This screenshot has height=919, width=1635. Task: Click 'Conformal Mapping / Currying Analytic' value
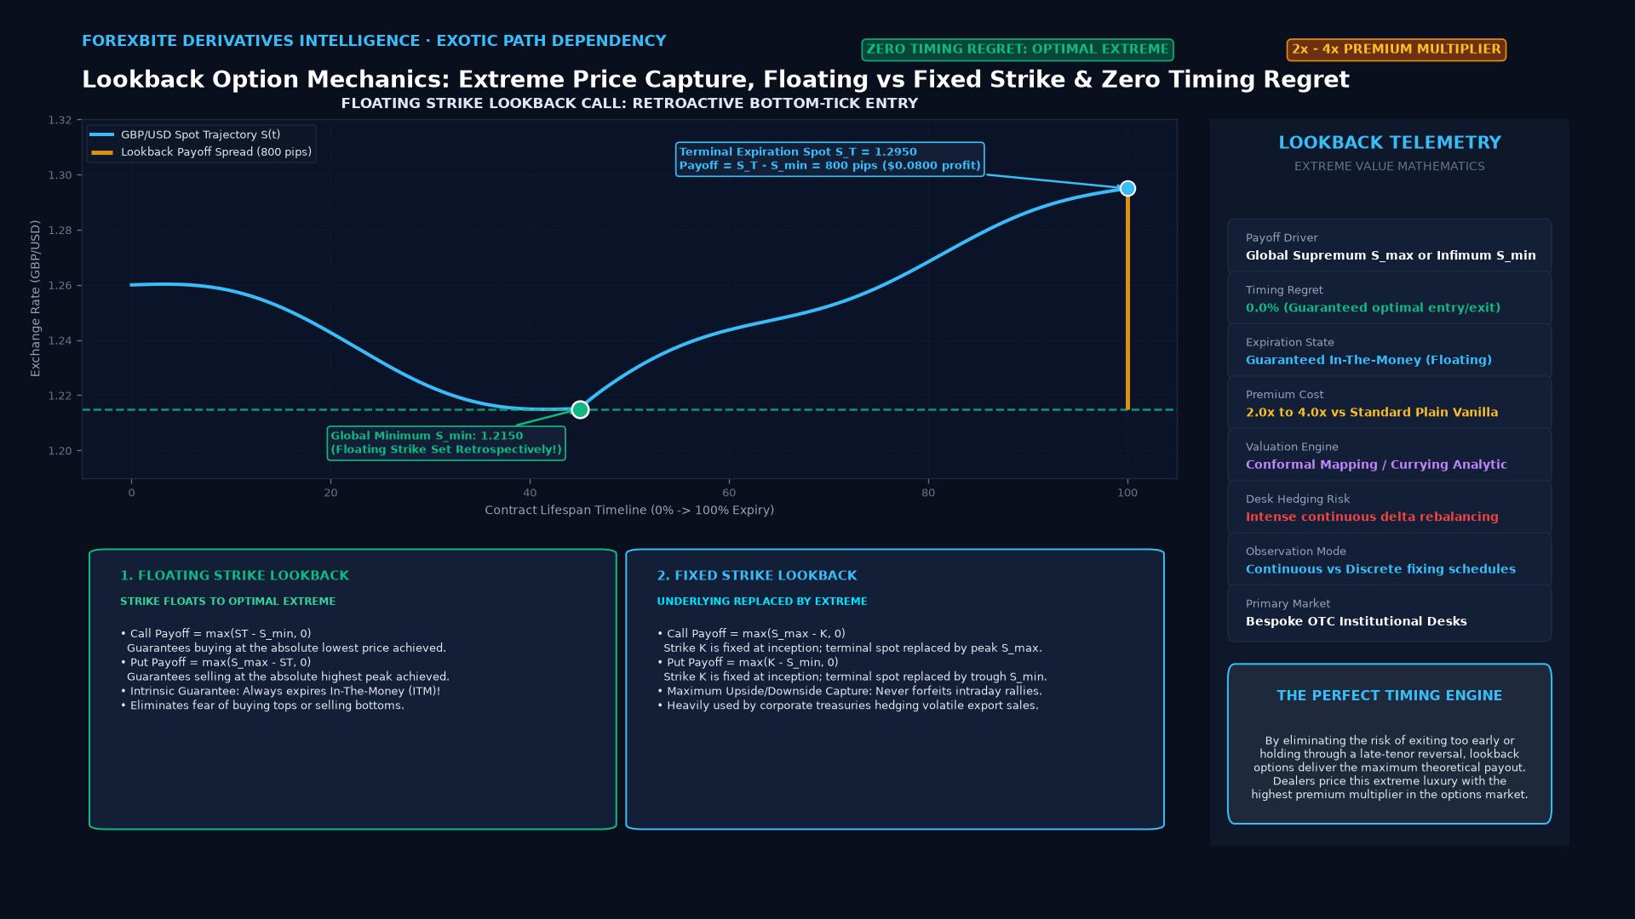click(x=1376, y=465)
